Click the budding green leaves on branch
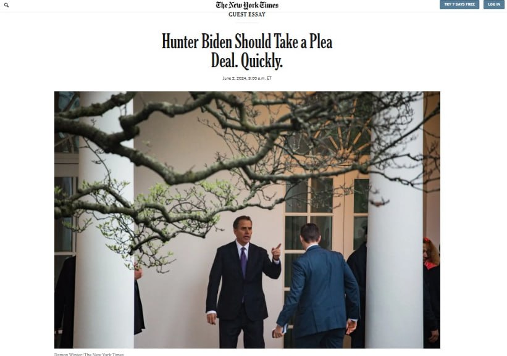The width and height of the screenshot is (507, 356). [x=152, y=207]
